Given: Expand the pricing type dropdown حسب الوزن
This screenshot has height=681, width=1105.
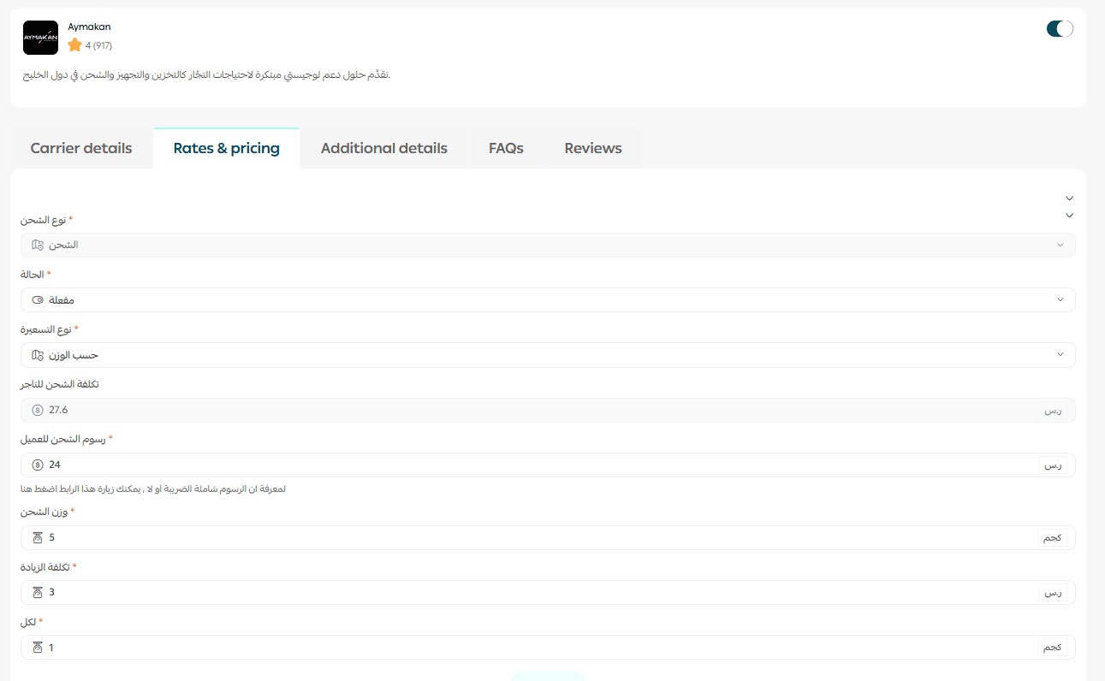Looking at the screenshot, I should (548, 355).
